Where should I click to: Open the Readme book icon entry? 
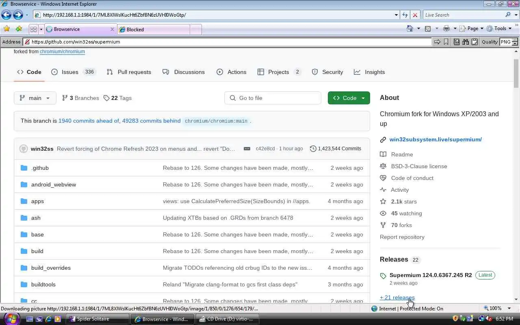[383, 154]
